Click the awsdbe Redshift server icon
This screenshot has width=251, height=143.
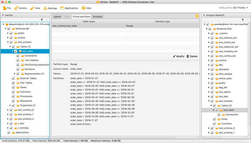point(212,24)
